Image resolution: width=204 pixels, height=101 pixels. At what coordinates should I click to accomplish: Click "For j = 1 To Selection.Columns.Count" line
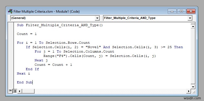click(74, 51)
